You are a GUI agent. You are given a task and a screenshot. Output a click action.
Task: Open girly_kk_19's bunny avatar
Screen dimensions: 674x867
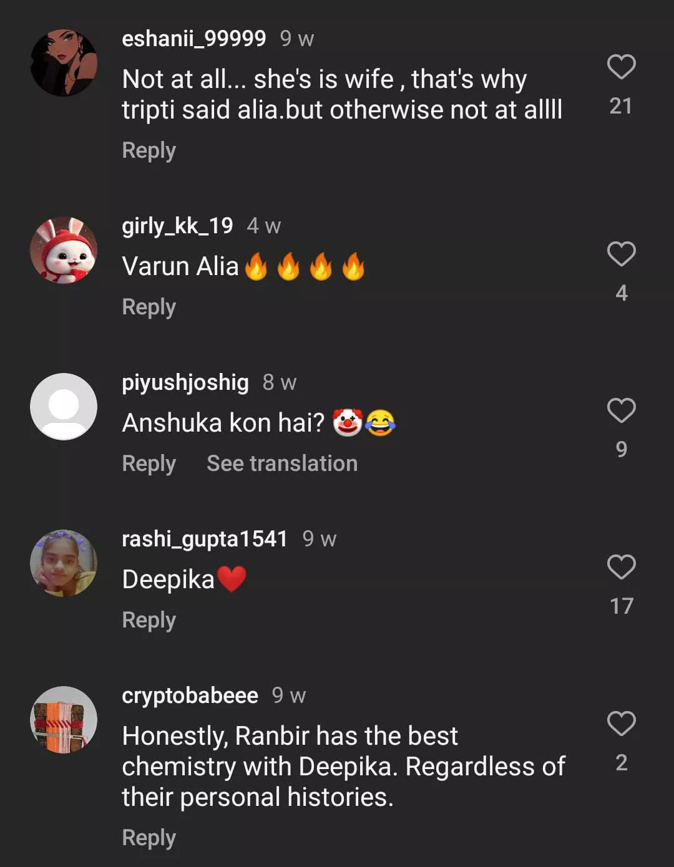click(x=64, y=250)
